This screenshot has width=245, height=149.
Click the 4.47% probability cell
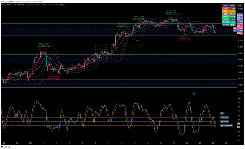pos(232,19)
